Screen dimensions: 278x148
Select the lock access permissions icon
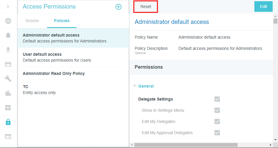point(8,122)
